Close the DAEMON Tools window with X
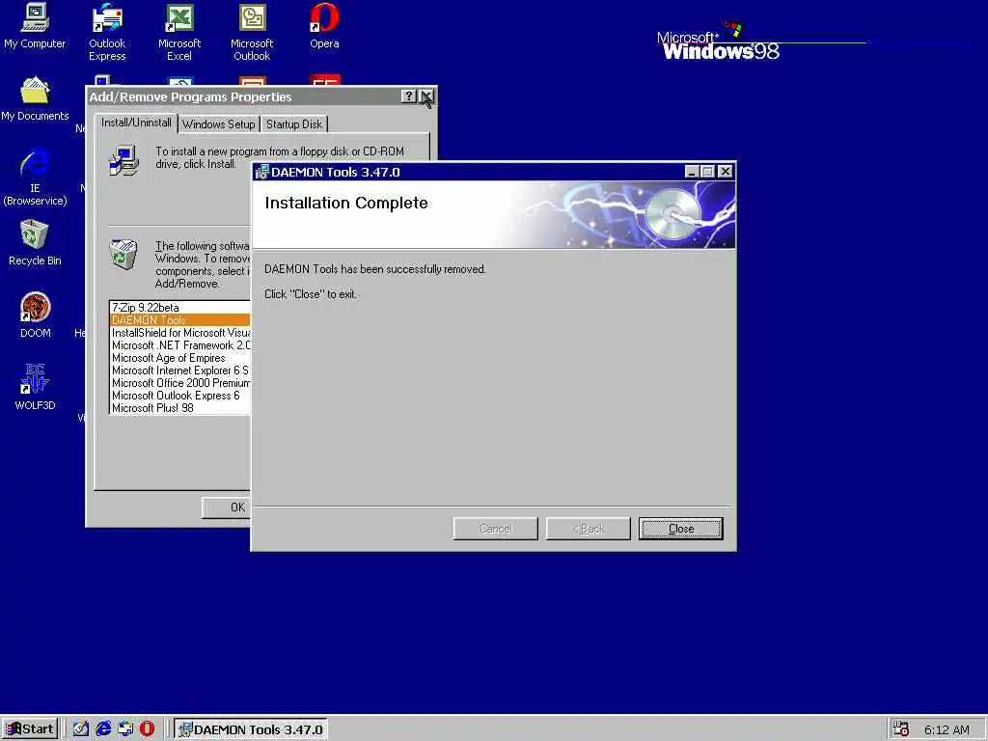The height and width of the screenshot is (741, 988). pyautogui.click(x=726, y=172)
